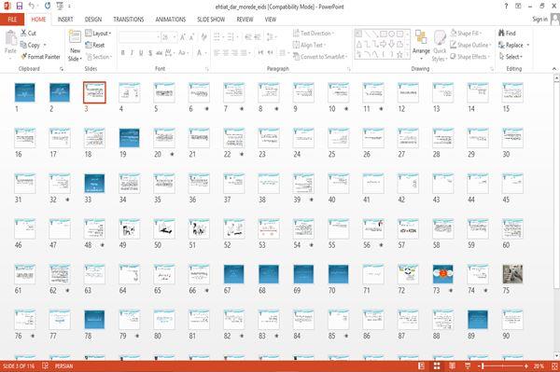Clear all formatting icon
Image resolution: width=560 pixels, height=372 pixels.
(203, 36)
